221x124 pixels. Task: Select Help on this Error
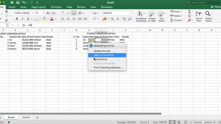pos(107,55)
